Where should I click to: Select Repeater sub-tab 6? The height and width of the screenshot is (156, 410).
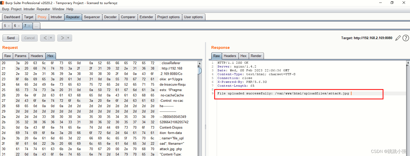[x=15, y=26]
